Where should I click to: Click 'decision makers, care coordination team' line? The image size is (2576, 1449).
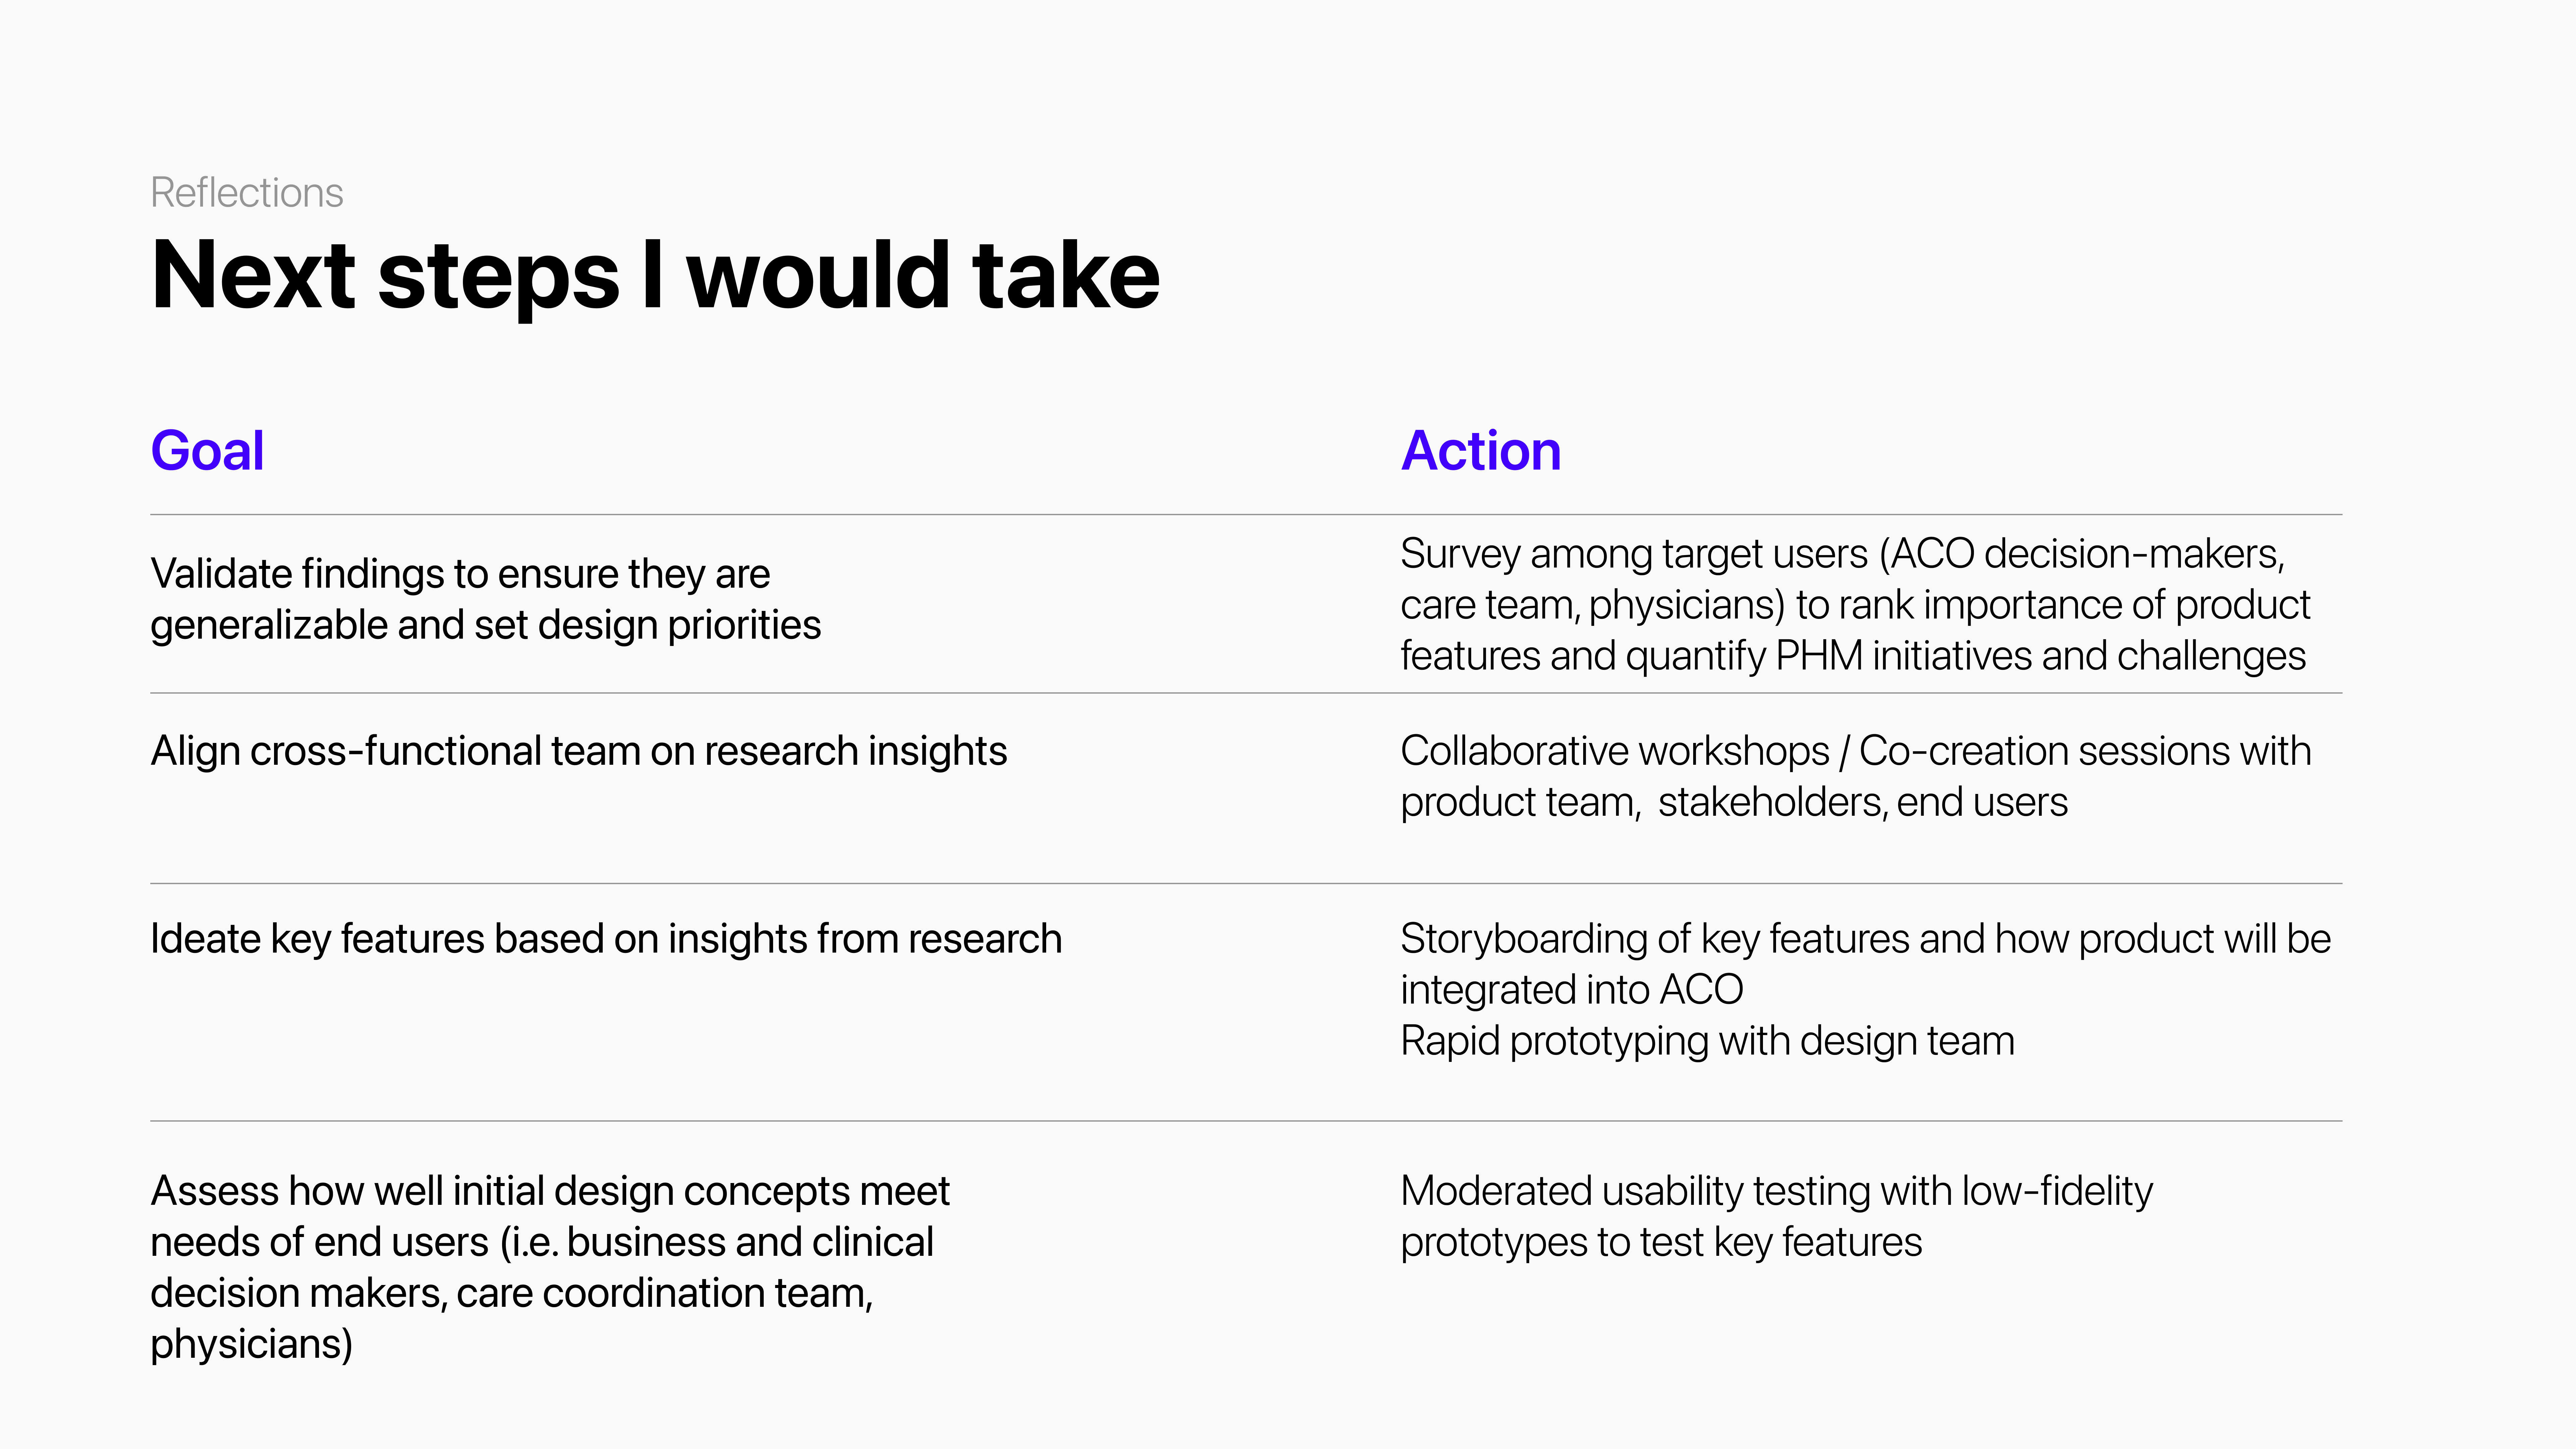pos(511,1293)
